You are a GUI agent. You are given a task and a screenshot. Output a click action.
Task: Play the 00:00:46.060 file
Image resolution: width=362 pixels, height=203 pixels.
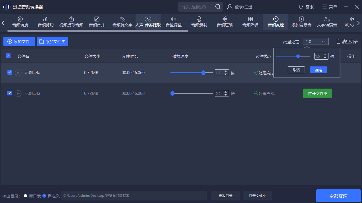[x=18, y=73]
